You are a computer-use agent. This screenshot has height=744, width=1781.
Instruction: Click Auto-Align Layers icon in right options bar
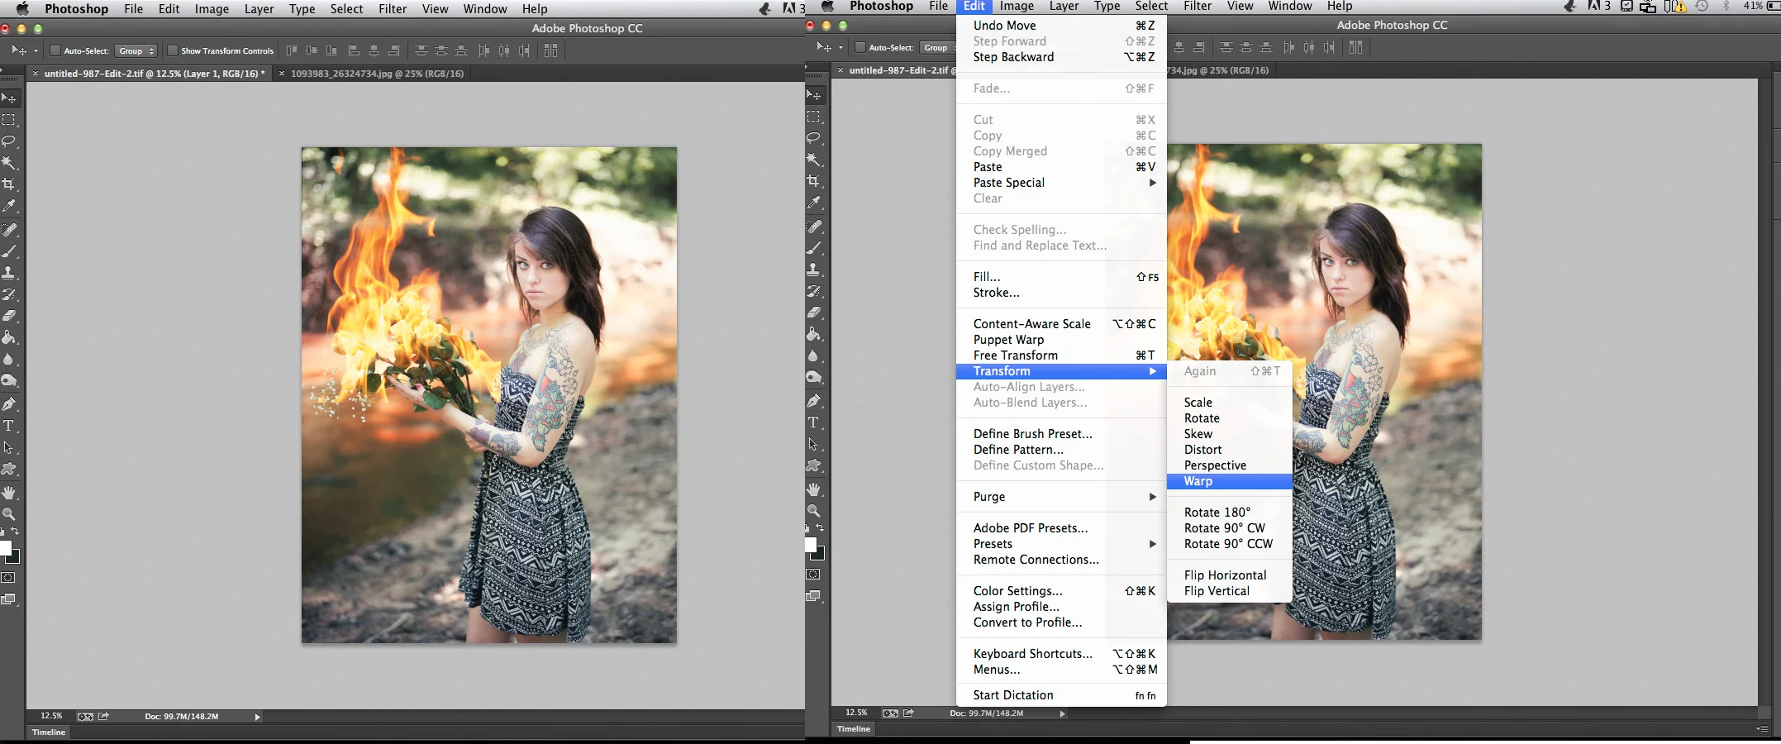tap(1355, 47)
